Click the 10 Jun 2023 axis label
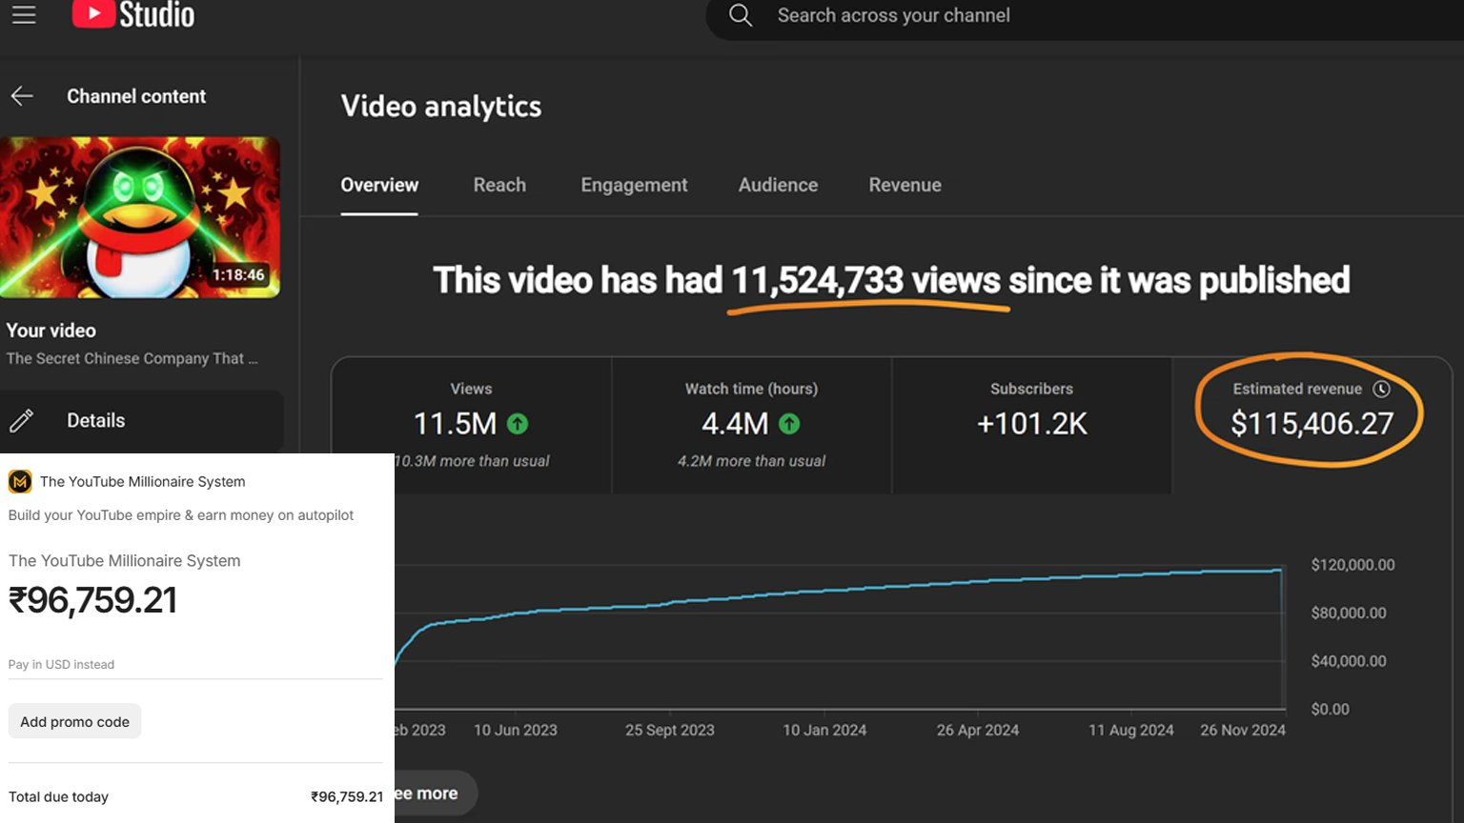 (516, 730)
